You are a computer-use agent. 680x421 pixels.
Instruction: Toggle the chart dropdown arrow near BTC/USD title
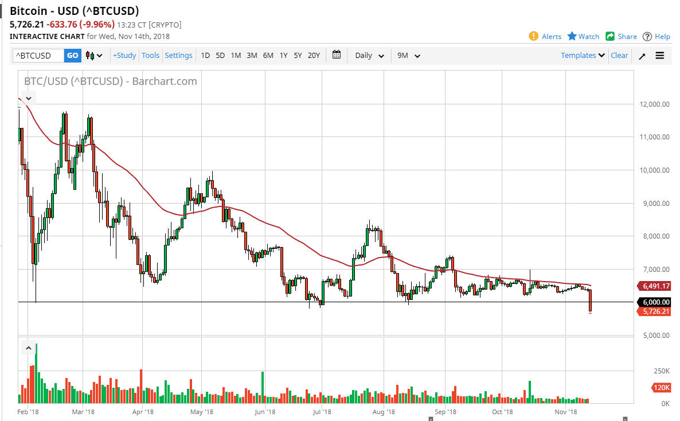pyautogui.click(x=28, y=98)
